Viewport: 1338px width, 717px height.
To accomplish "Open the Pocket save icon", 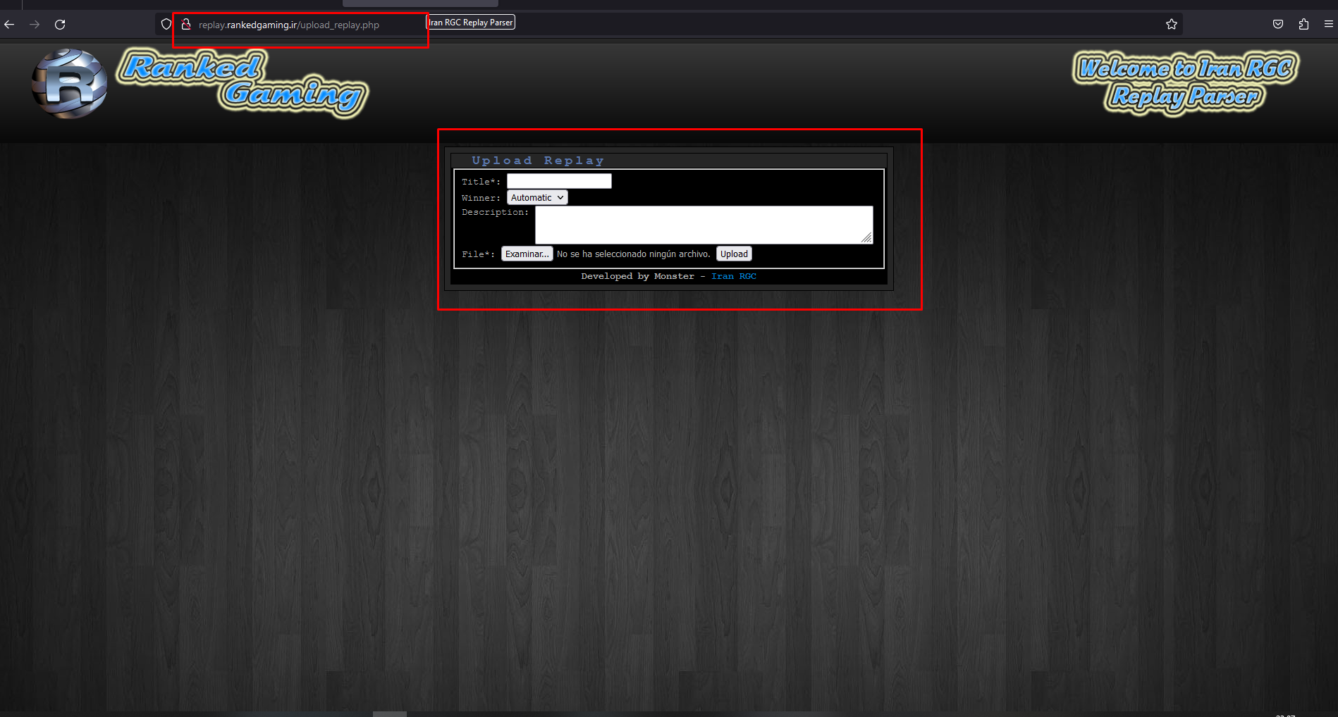I will (1278, 25).
